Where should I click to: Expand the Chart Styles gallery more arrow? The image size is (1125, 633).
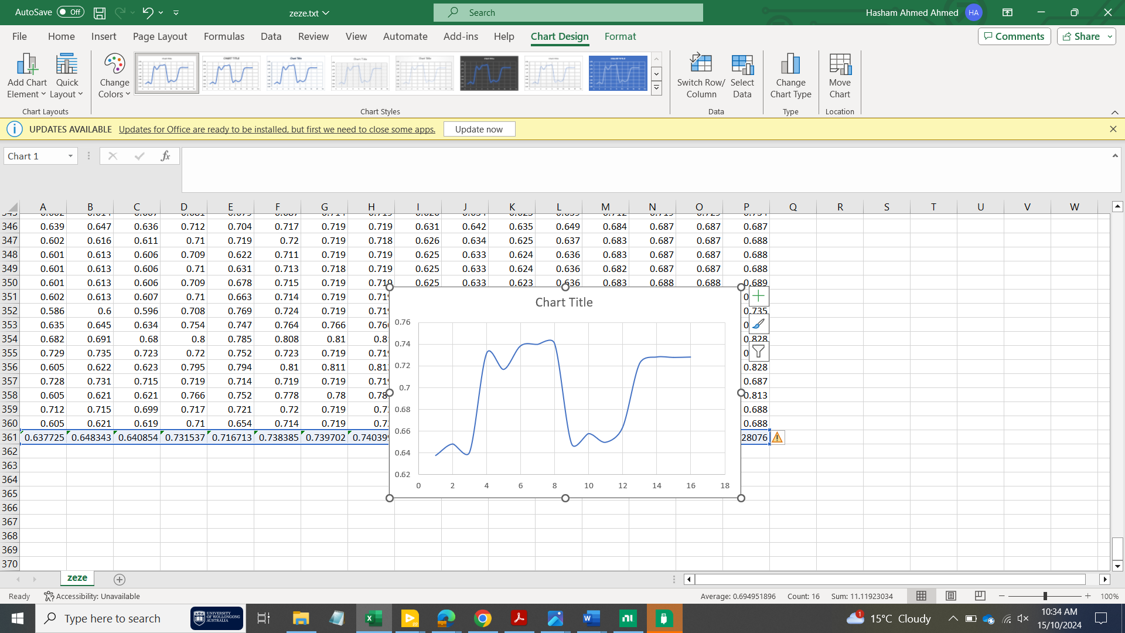[657, 89]
